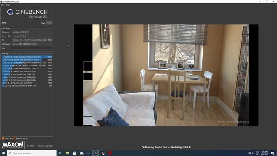Viewport: 277px width, 156px height.
Task: Open the File menu
Action: click(2, 5)
